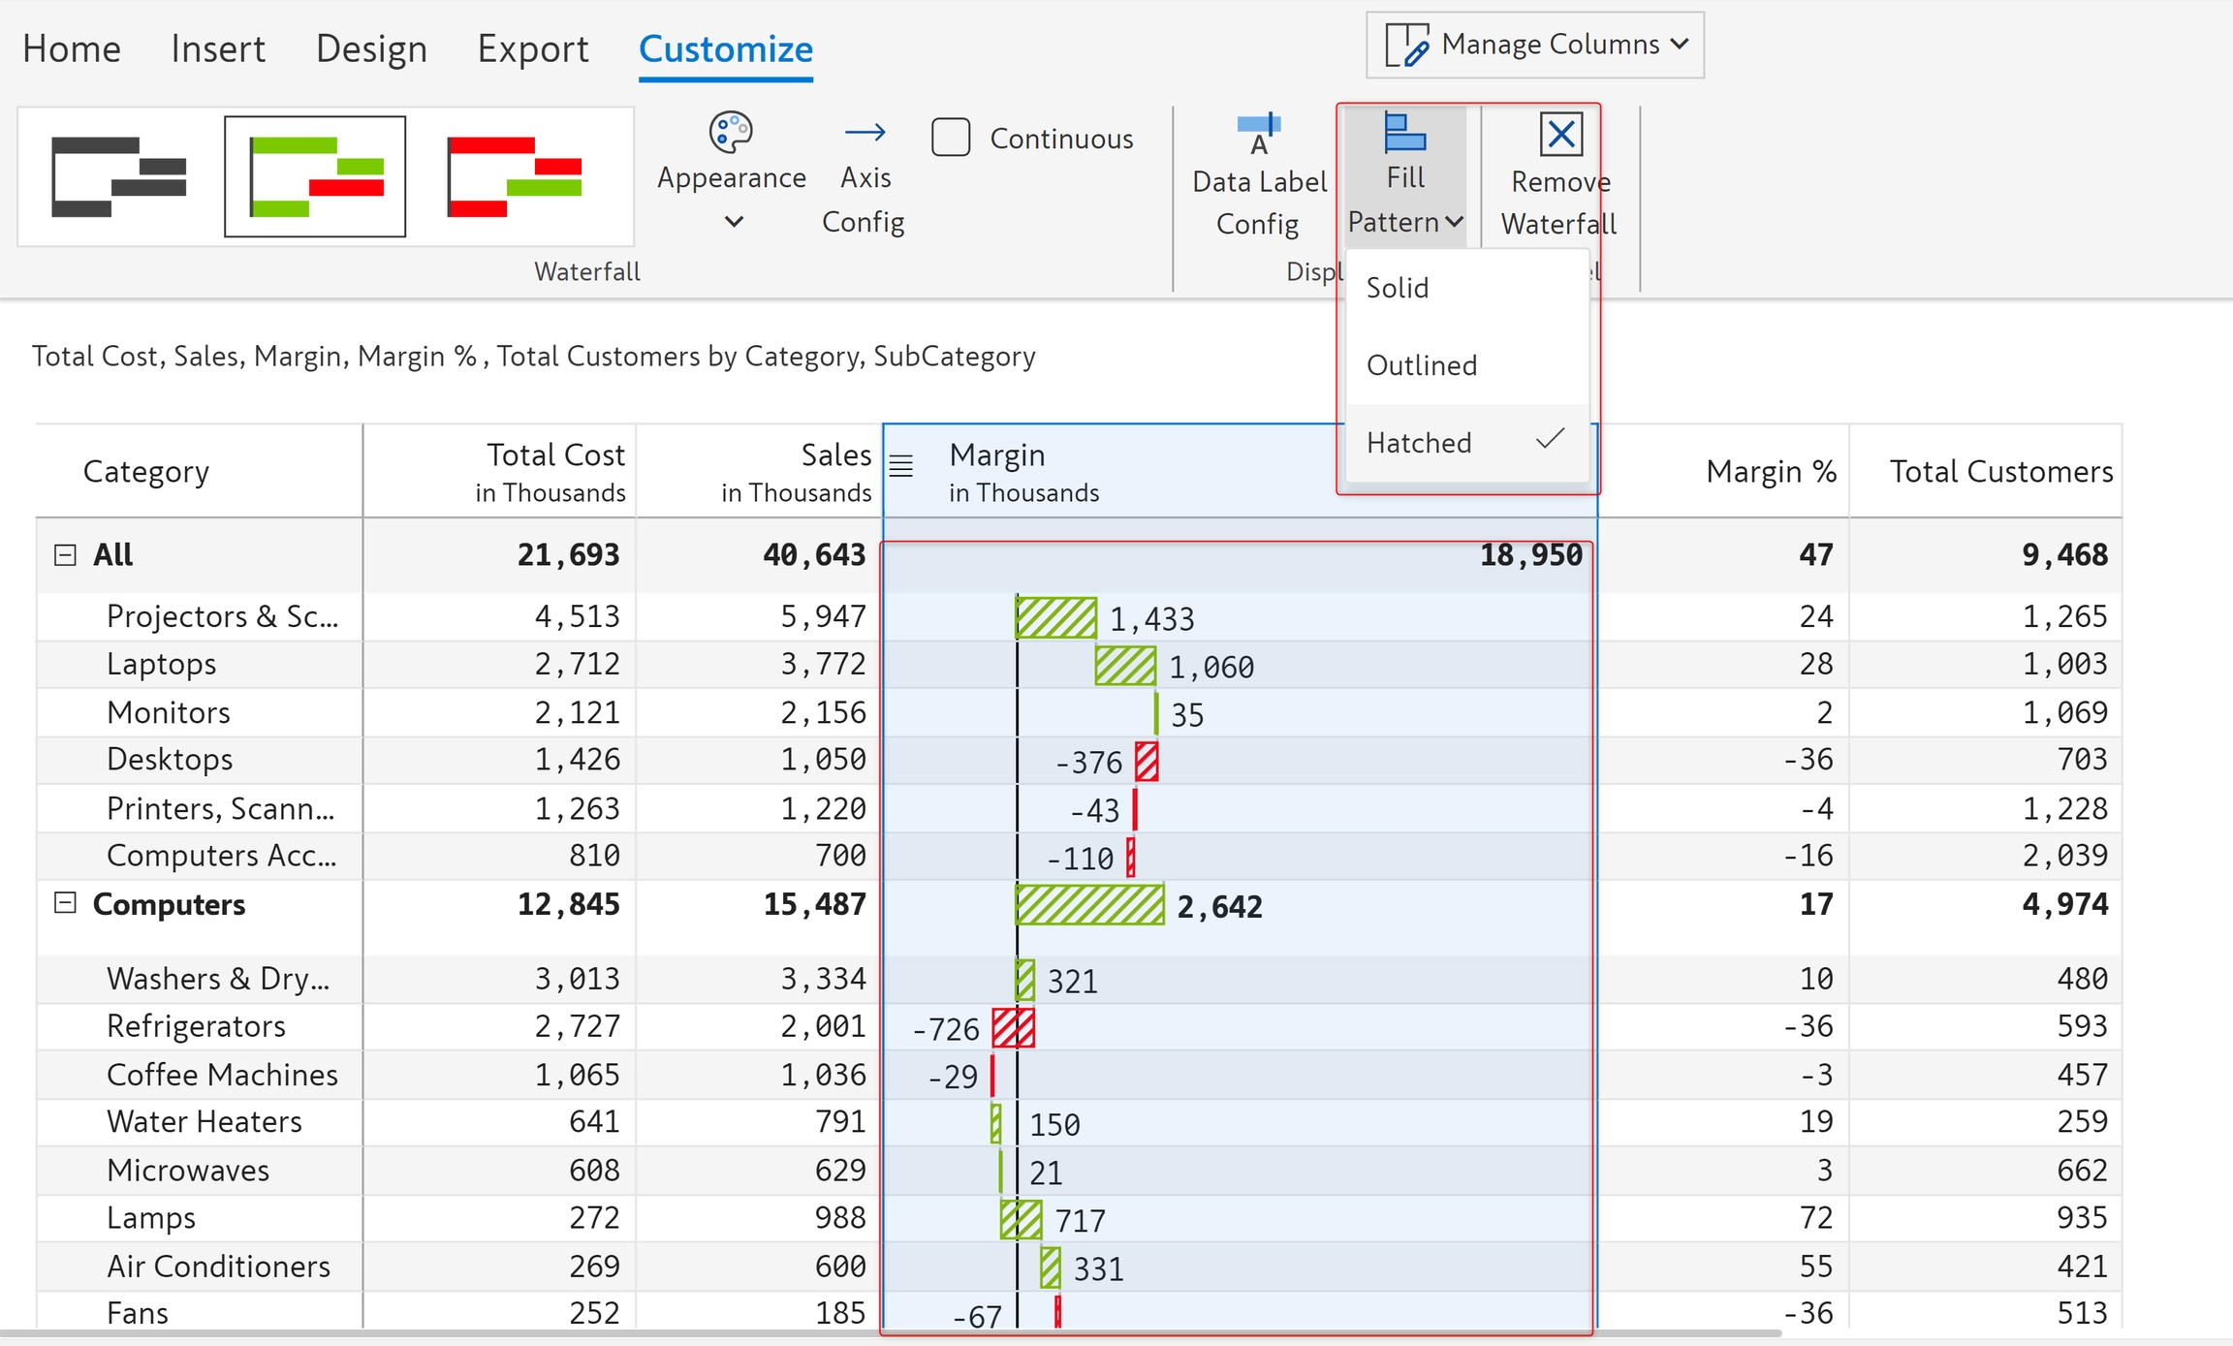Select the grayscale waterfall color scheme
Screen dimensions: 2233x1346
coord(118,176)
